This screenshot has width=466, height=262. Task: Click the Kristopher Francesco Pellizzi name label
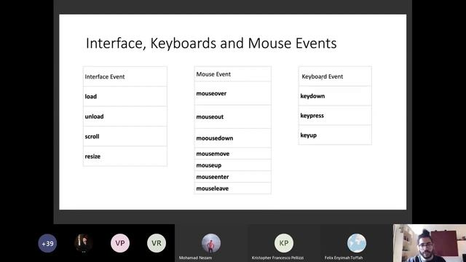277,258
